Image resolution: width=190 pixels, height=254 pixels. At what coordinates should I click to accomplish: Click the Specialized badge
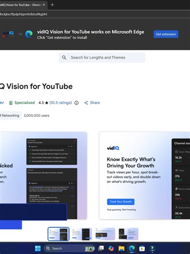tap(21, 103)
